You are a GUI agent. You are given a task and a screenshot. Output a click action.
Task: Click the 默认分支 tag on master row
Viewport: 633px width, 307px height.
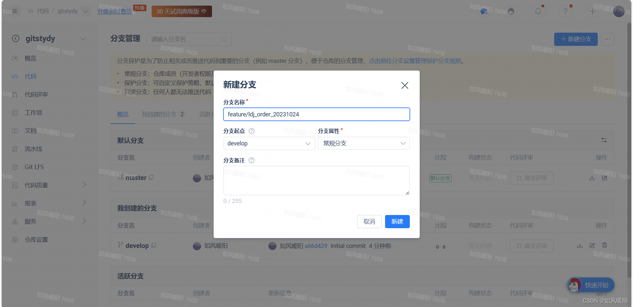pyautogui.click(x=440, y=178)
